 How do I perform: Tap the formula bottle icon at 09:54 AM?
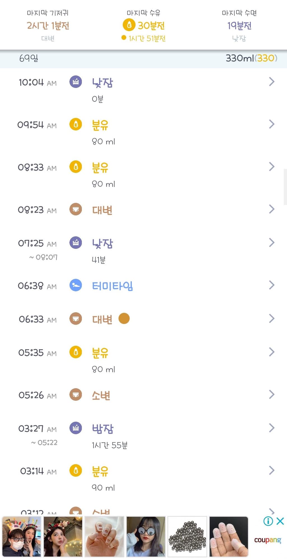[76, 124]
